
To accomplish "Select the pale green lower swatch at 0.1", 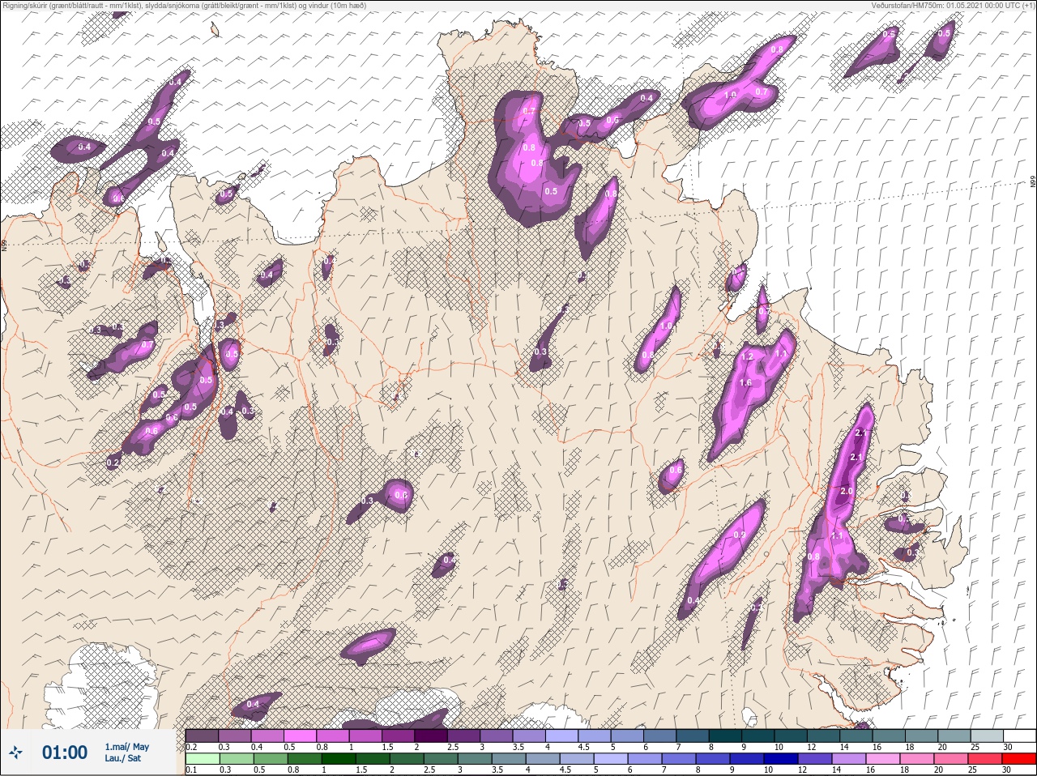I will coord(202,759).
